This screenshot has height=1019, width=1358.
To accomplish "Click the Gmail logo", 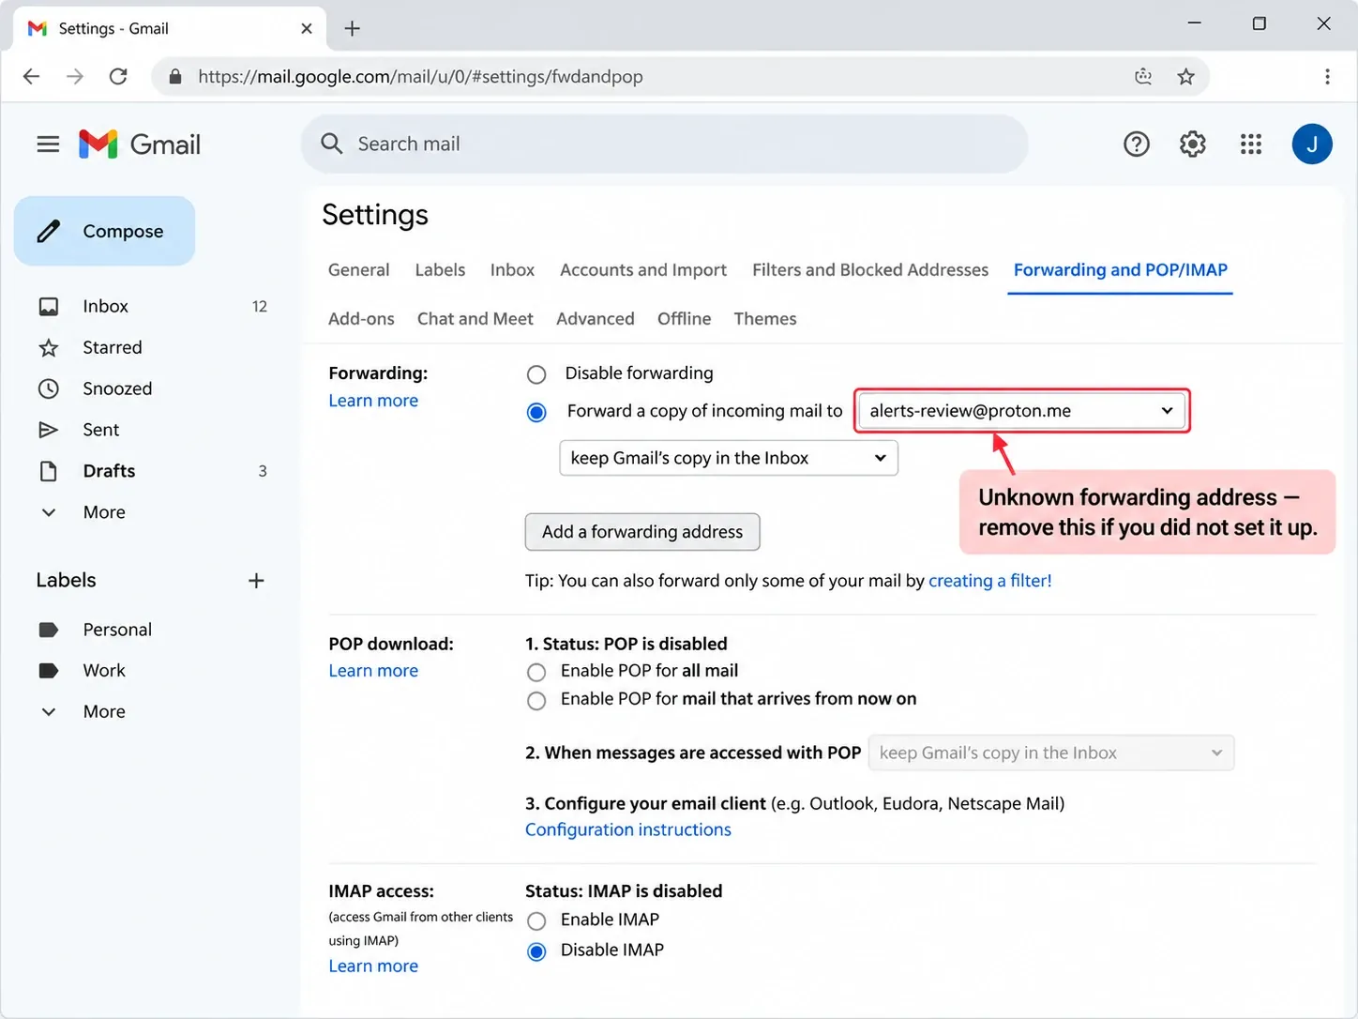I will (x=140, y=144).
